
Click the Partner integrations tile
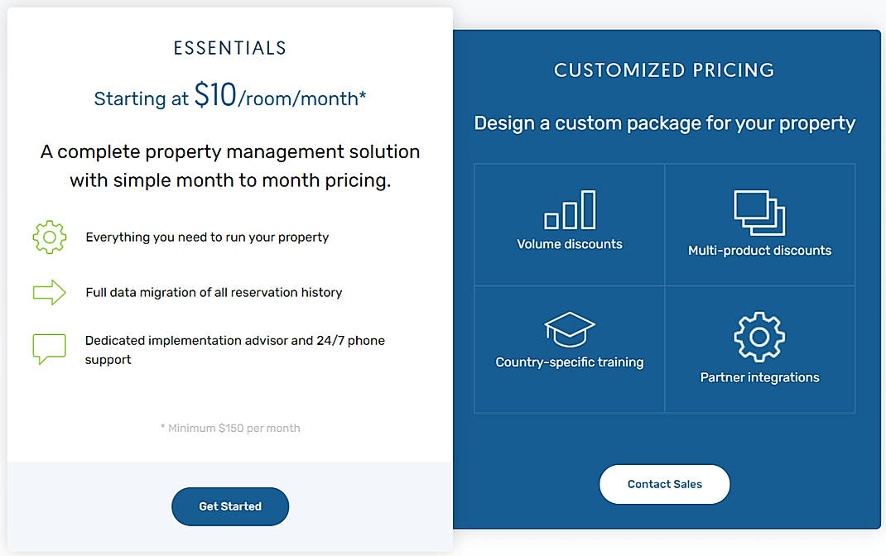coord(759,349)
